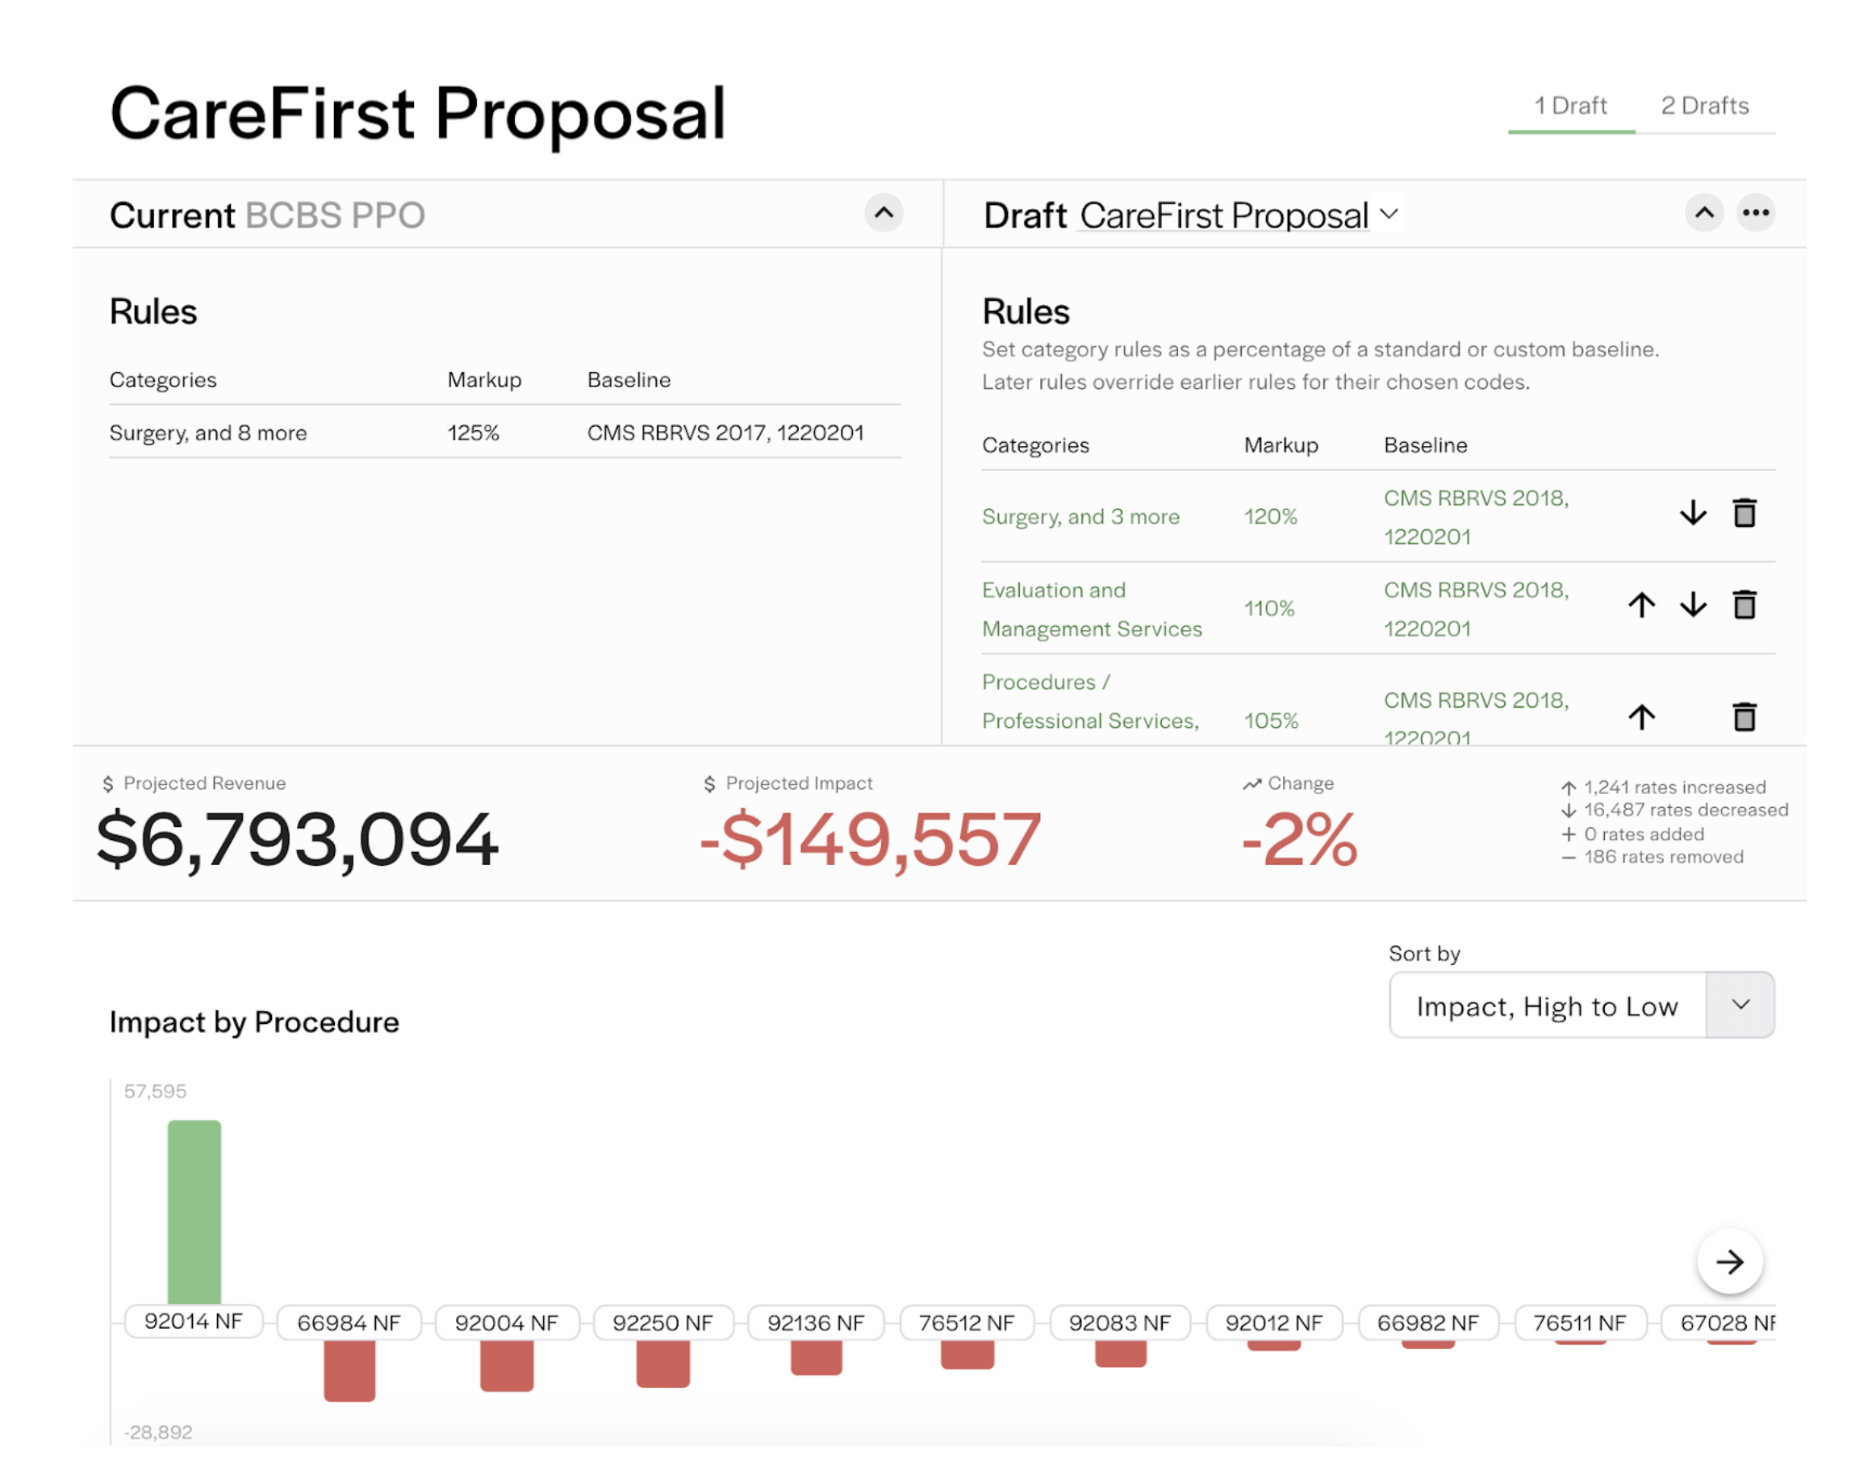This screenshot has height=1483, width=1872.
Task: Open the Surgery, and 3 more categories
Action: click(1081, 516)
